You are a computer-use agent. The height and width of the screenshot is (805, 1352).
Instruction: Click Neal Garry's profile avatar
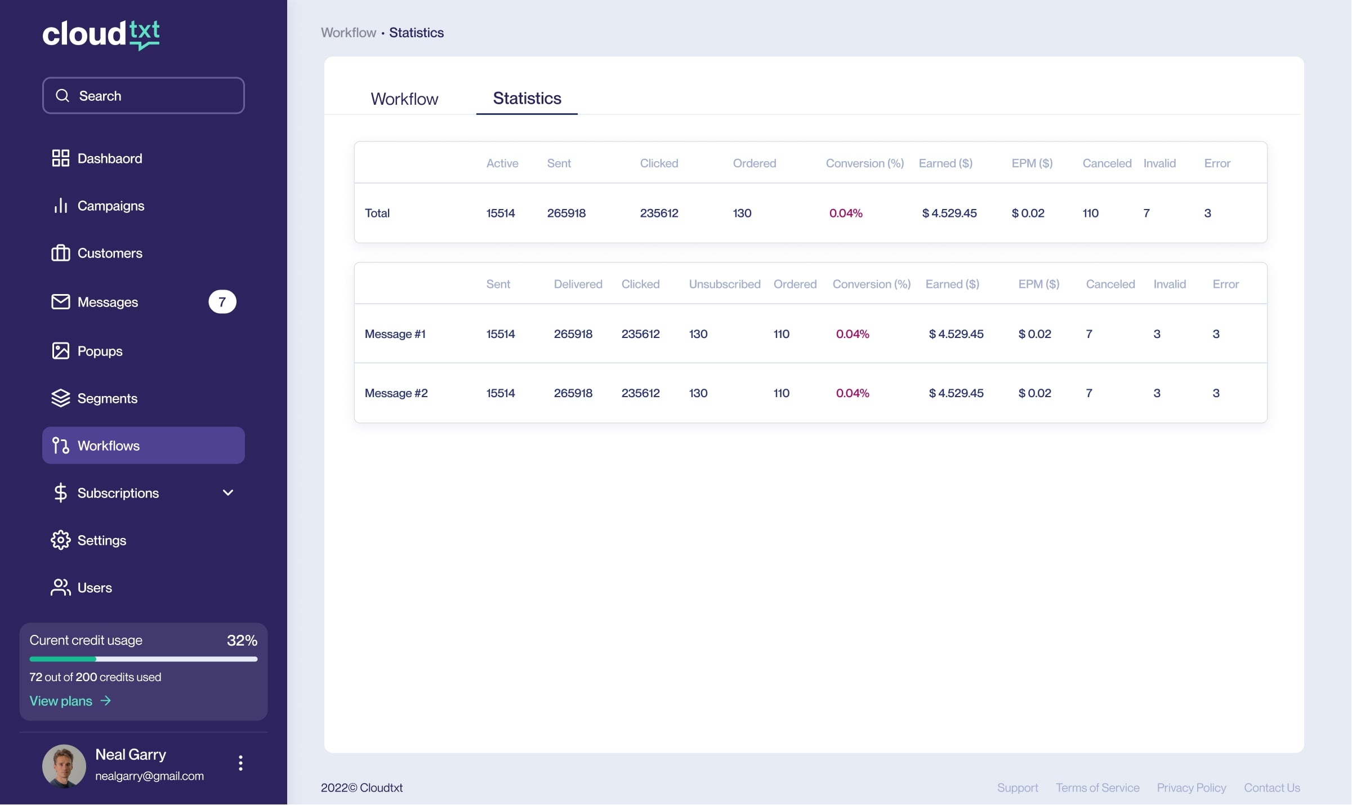point(64,766)
